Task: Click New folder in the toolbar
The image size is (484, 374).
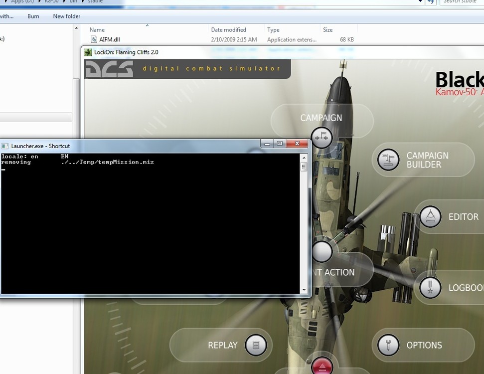Action: 66,16
